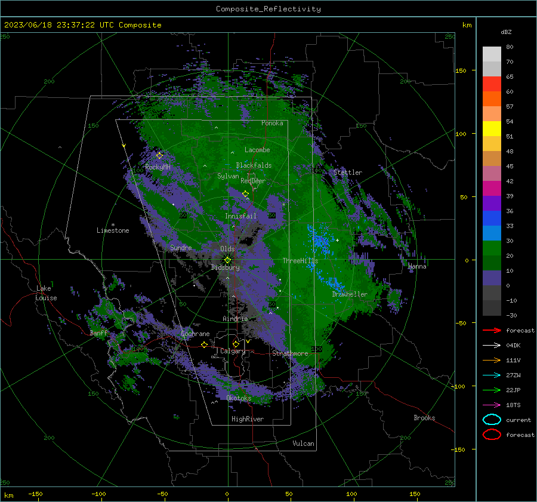Select the Airdrie label
The height and width of the screenshot is (502, 537).
[235, 319]
